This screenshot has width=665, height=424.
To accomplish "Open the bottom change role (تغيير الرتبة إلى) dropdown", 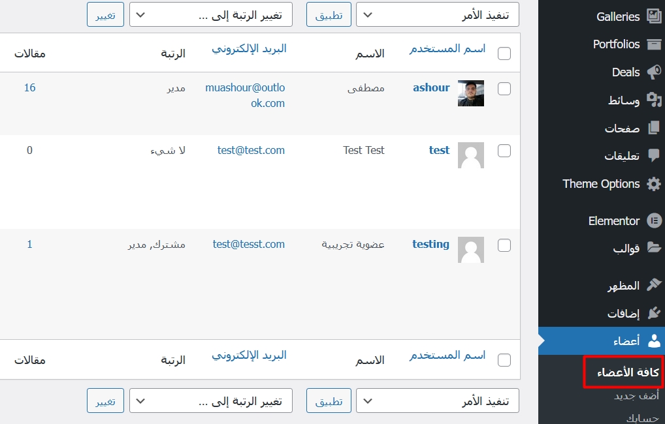I will pyautogui.click(x=211, y=401).
